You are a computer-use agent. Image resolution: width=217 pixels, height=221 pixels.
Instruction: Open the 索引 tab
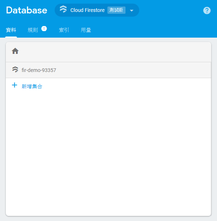click(x=64, y=30)
